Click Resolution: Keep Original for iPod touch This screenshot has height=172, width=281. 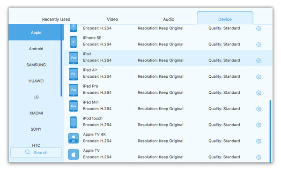(160, 125)
